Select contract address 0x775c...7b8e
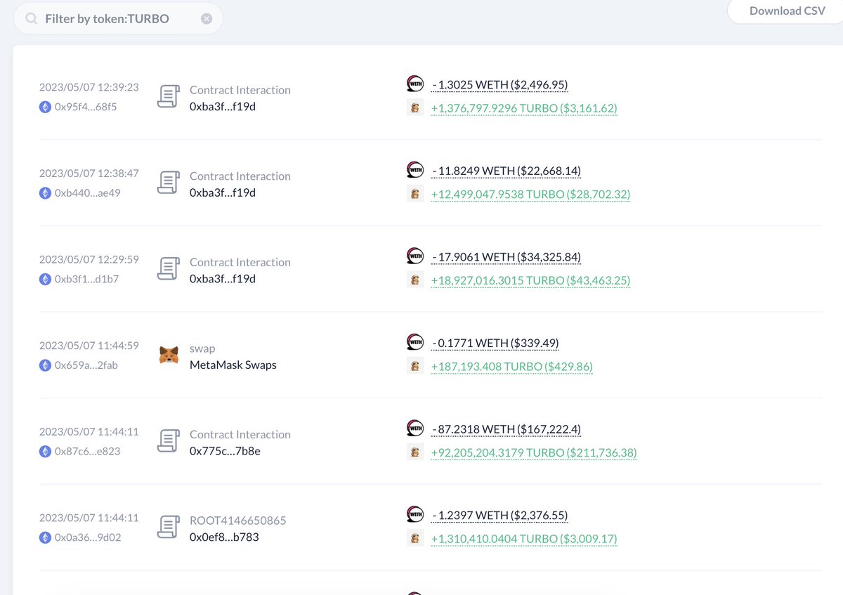This screenshot has height=595, width=843. tap(225, 451)
